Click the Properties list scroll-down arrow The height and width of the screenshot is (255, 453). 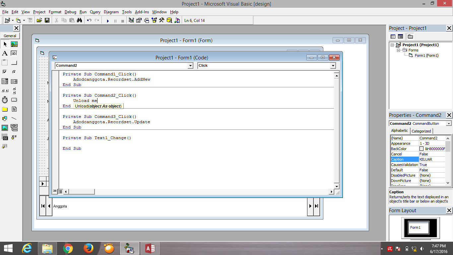click(x=448, y=183)
